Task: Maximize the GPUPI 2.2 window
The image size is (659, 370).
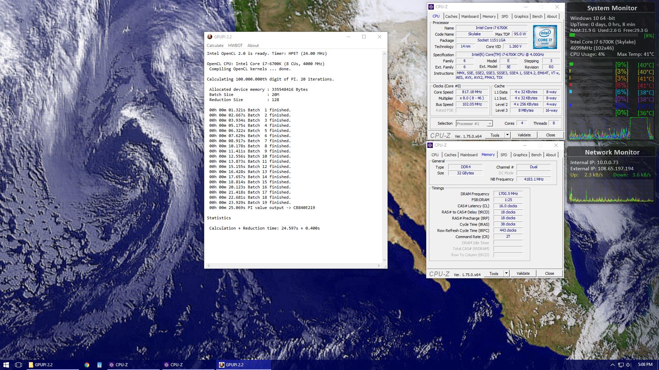Action: (x=364, y=37)
